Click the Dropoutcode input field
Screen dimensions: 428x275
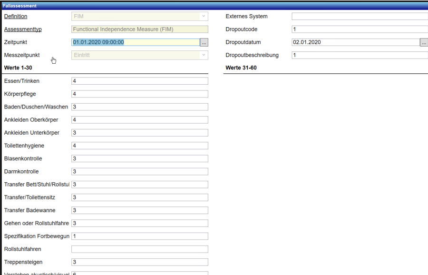360,29
